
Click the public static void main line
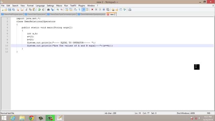[47, 28]
